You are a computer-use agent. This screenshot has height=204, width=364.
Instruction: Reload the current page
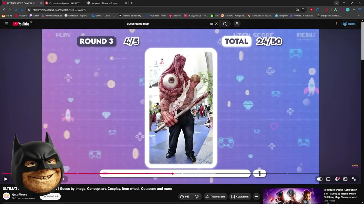point(16,10)
